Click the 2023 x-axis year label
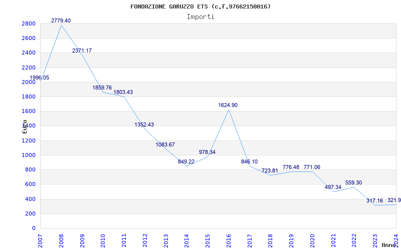Image resolution: width=401 pixels, height=250 pixels. click(375, 241)
